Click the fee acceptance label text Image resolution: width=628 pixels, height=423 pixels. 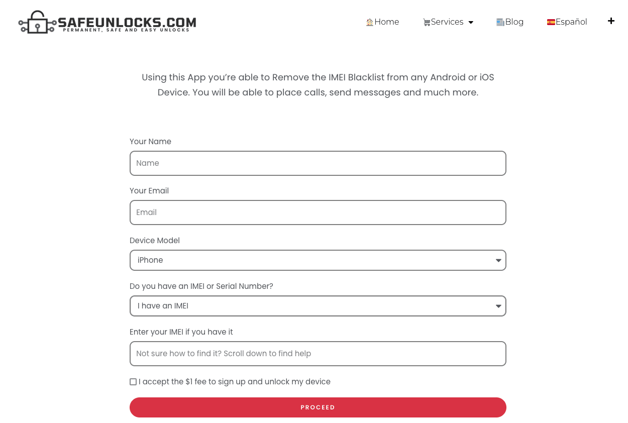click(235, 382)
